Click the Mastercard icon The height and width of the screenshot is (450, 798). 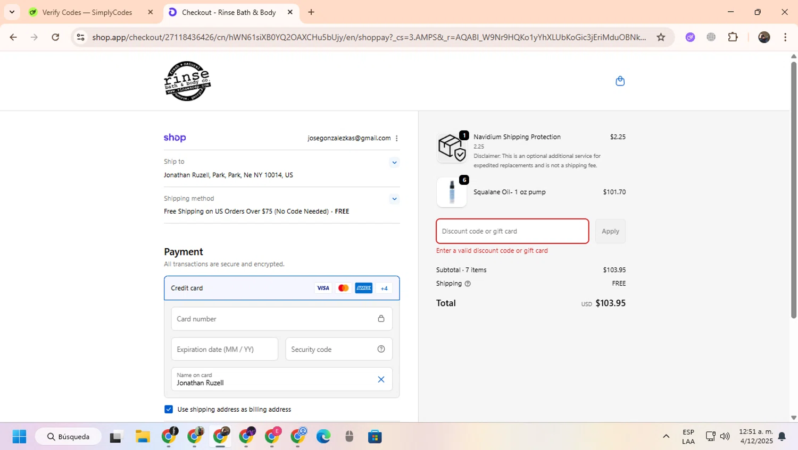(344, 288)
